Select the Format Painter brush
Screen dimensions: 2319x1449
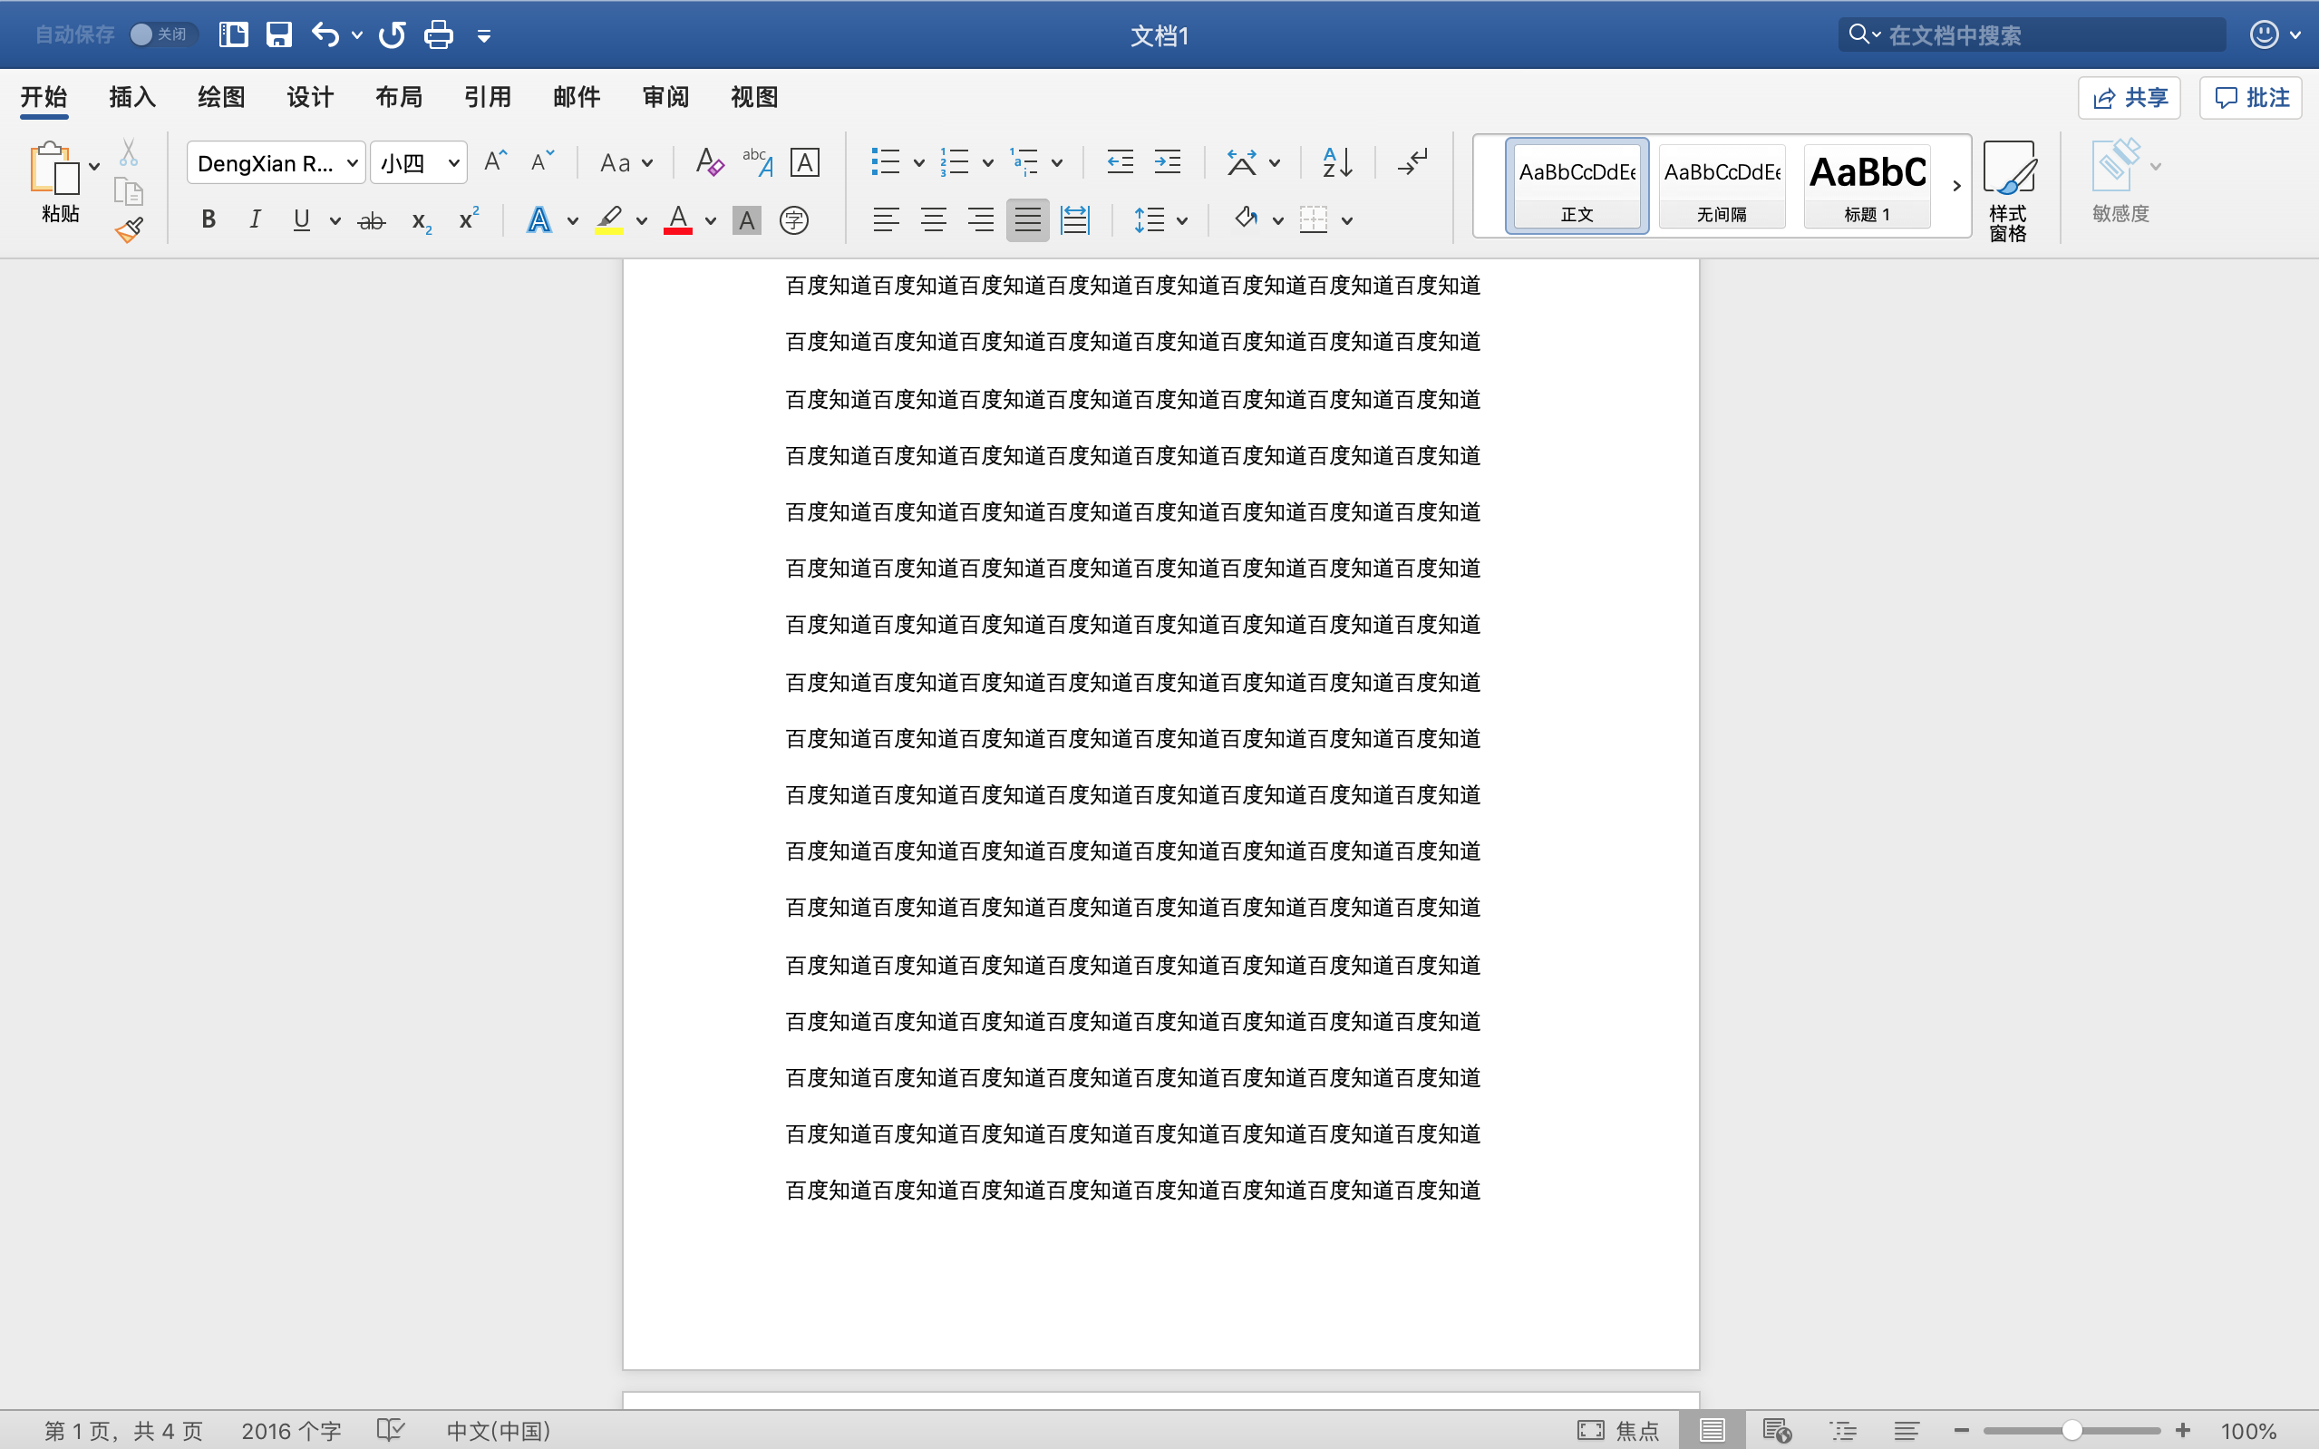[x=129, y=230]
